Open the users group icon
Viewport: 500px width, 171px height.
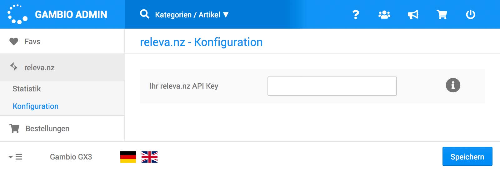[x=384, y=15]
